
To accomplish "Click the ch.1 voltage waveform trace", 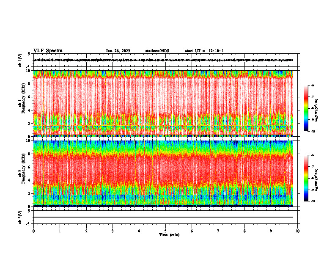I will (x=163, y=60).
